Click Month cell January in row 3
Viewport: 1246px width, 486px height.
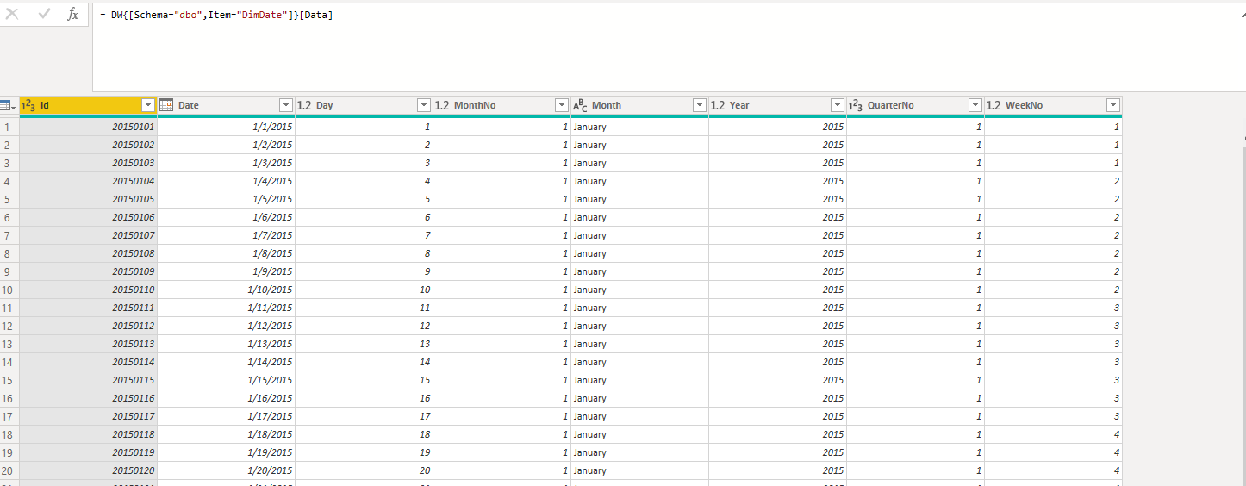point(639,163)
